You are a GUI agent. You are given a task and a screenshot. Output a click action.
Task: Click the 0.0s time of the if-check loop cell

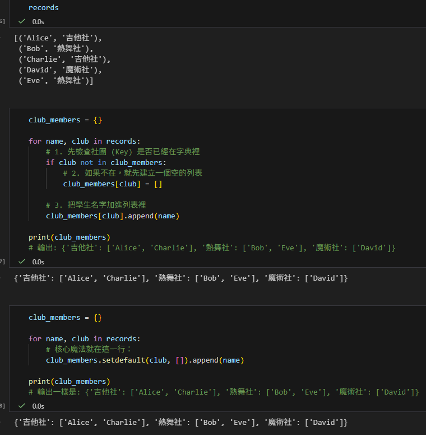pos(38,262)
